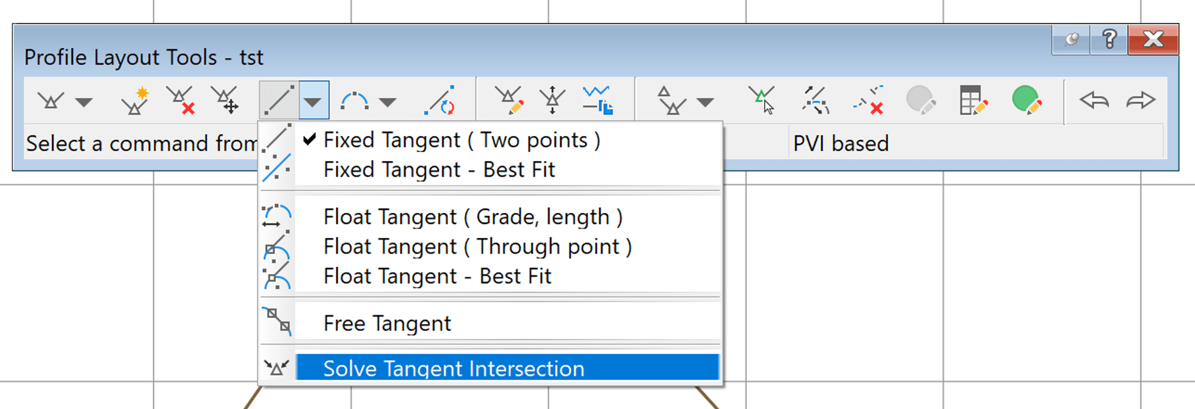Select Float Tangent (Through point)
Image resolution: width=1195 pixels, height=409 pixels.
pyautogui.click(x=477, y=246)
